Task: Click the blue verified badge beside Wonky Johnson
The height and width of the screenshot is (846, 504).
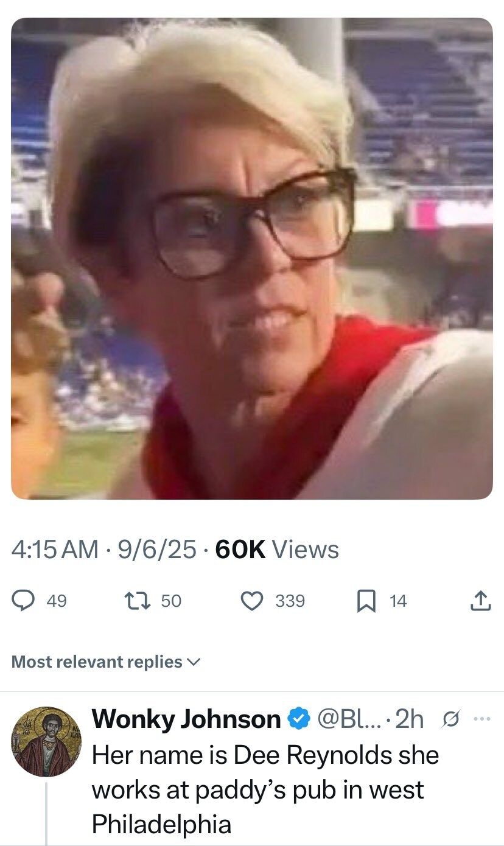Action: (x=297, y=719)
